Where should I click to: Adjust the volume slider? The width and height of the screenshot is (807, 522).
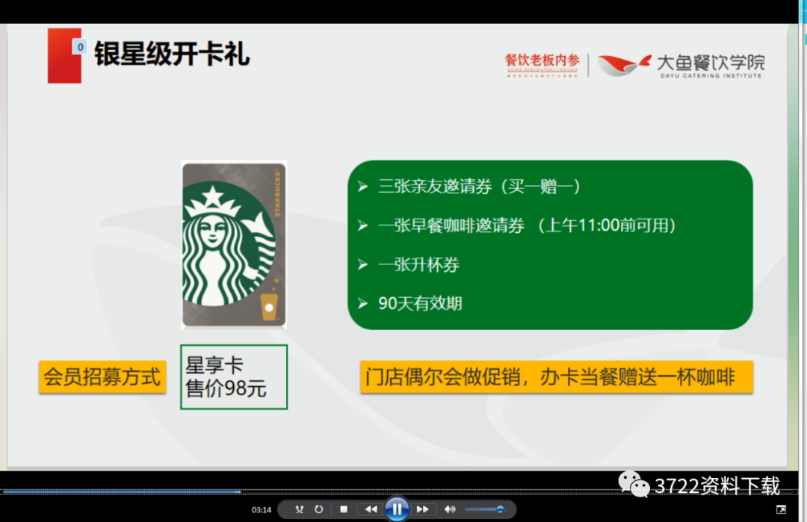[x=484, y=509]
